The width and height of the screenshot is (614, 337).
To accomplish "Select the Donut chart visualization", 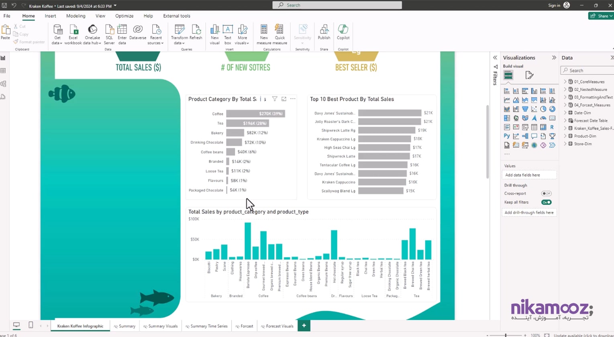I will tap(552, 109).
